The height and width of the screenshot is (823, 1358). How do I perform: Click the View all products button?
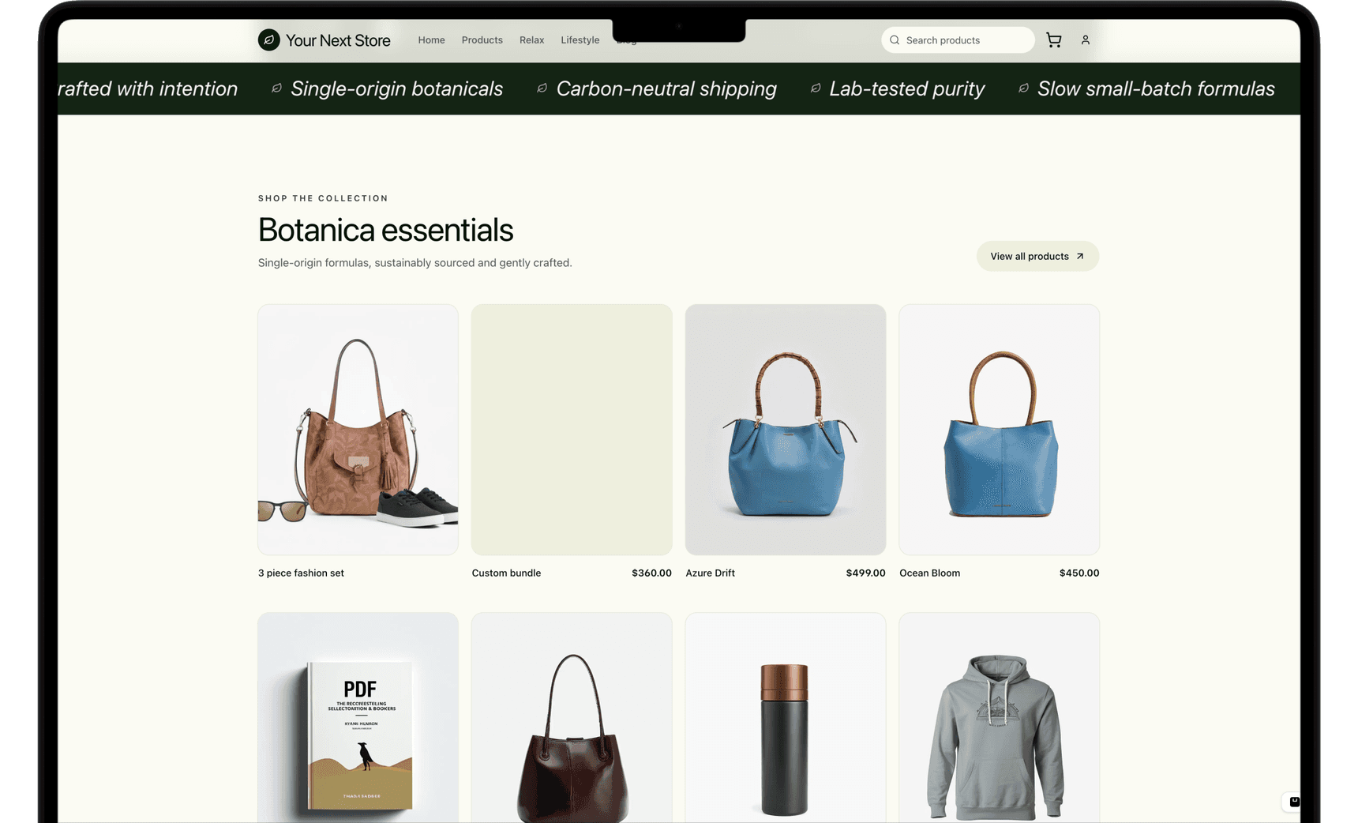[1037, 256]
